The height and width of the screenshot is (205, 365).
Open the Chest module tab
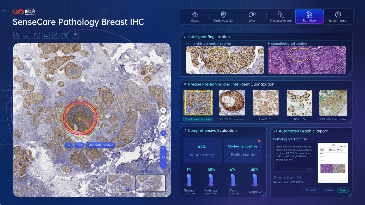click(195, 17)
